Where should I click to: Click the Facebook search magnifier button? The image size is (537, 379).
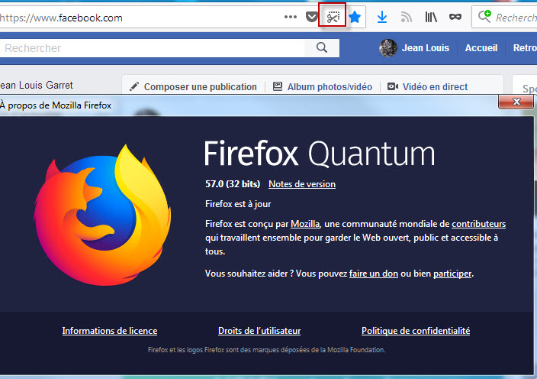tap(322, 47)
